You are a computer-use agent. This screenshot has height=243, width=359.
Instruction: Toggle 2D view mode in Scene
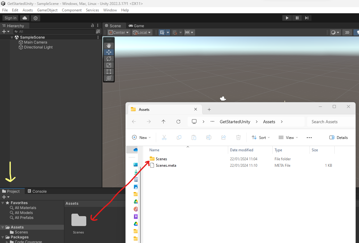(347, 32)
